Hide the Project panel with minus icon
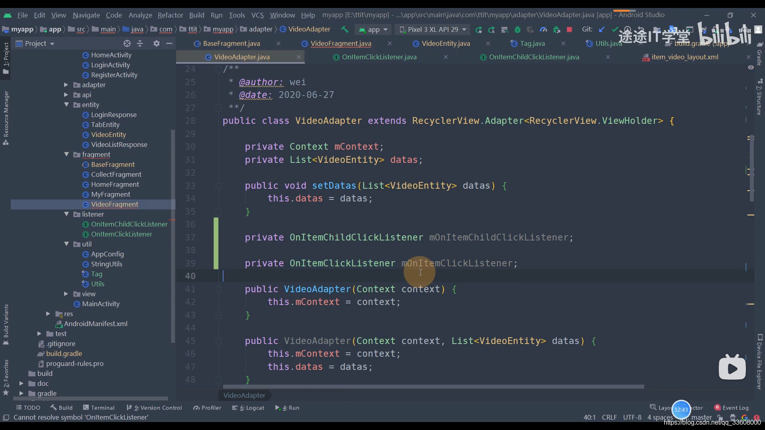765x430 pixels. [x=169, y=43]
